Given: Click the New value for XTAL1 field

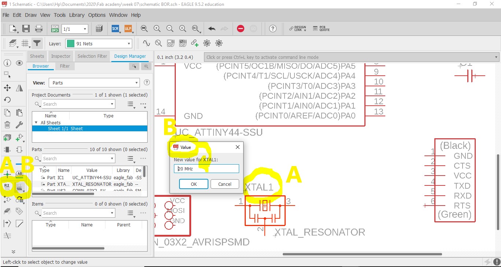Looking at the screenshot, I should click(x=207, y=169).
